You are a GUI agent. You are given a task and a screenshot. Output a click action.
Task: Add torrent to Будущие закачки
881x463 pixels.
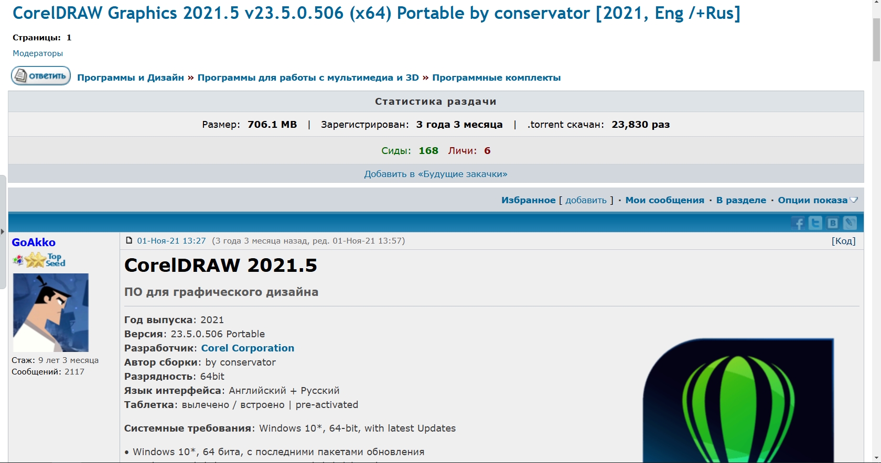coord(436,174)
